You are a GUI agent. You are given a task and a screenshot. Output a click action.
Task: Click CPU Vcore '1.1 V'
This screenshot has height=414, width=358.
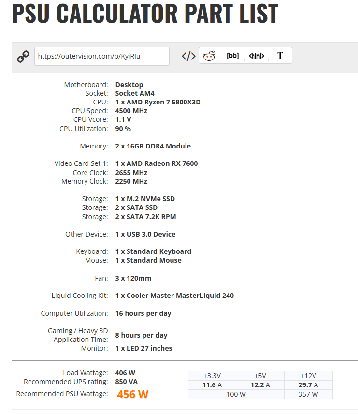pos(123,119)
